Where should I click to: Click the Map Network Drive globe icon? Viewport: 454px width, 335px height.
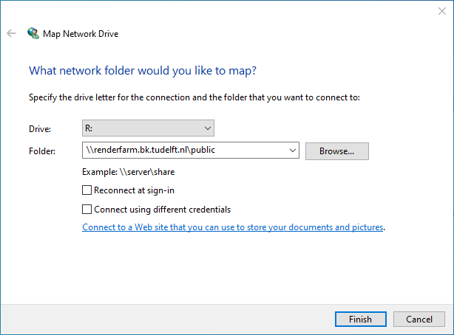point(33,33)
